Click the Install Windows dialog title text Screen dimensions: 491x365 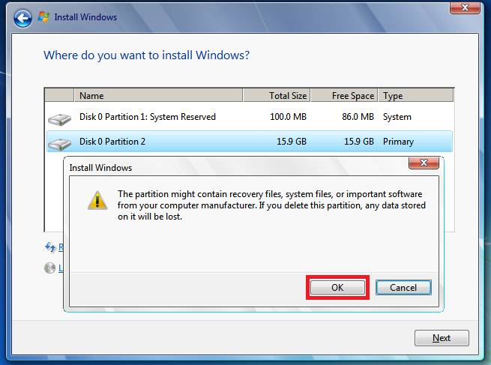(x=100, y=168)
